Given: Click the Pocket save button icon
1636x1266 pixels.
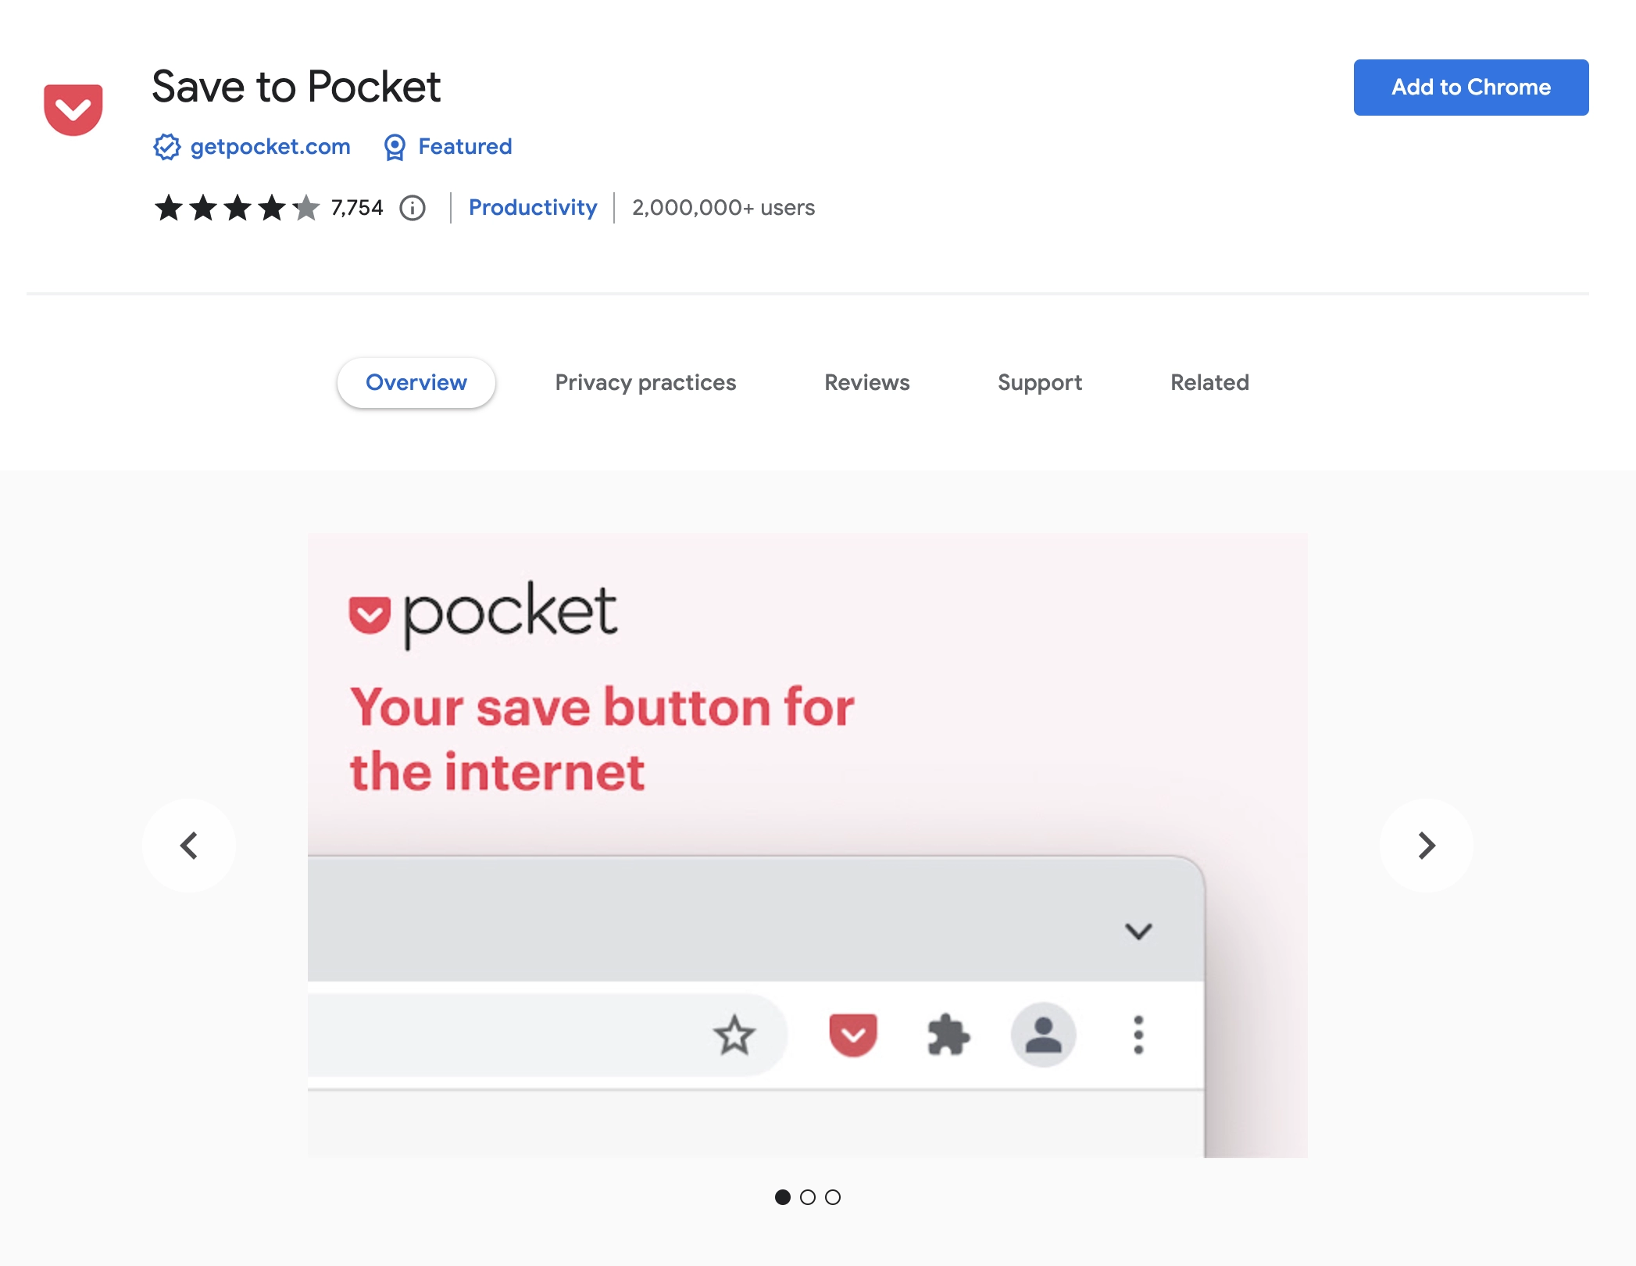Looking at the screenshot, I should tap(851, 1034).
